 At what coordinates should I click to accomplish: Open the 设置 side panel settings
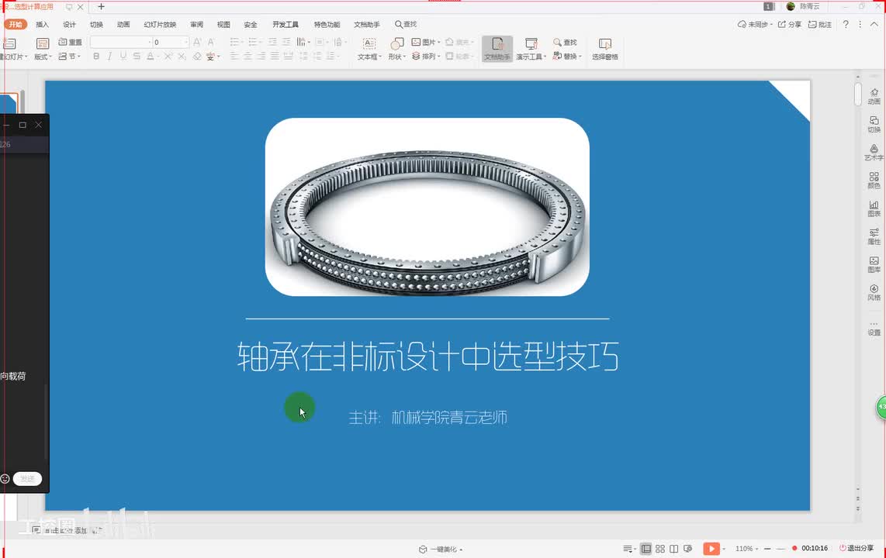pos(874,328)
